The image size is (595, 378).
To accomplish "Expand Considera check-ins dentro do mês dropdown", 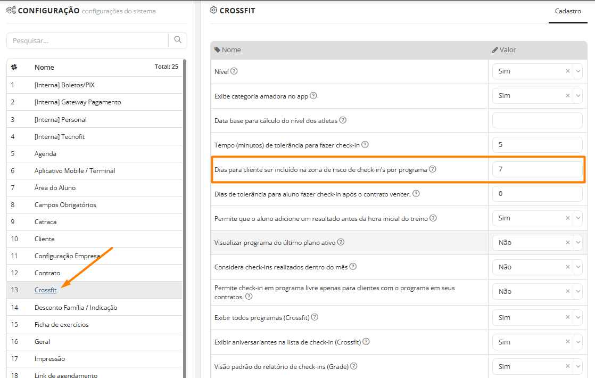I will 578,267.
